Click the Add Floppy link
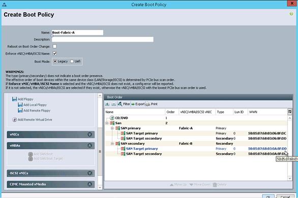This screenshot has width=298, height=198. coord(25,99)
